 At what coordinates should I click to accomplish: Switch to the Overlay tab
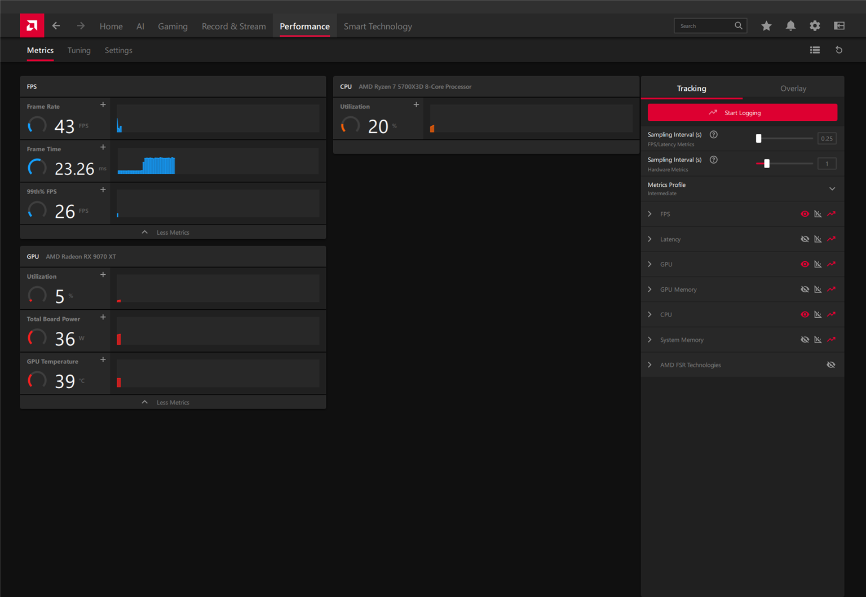point(793,88)
